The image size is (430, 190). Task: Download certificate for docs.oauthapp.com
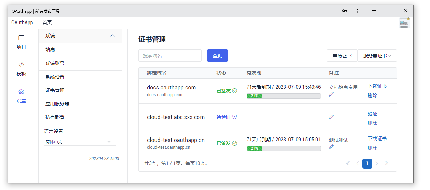click(377, 86)
